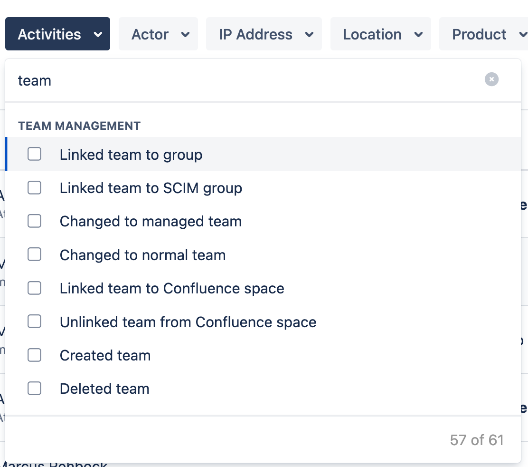Check Linked team to Confluence space

click(34, 288)
